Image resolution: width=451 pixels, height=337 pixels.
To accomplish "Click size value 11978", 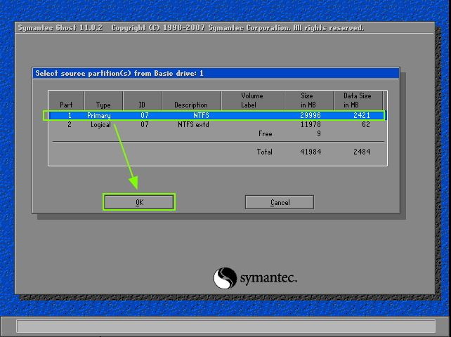I will (311, 124).
